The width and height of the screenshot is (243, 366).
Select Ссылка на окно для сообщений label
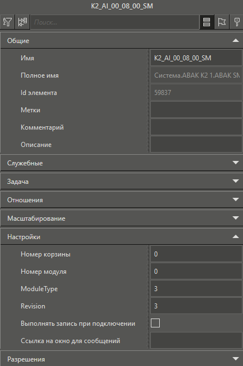[x=70, y=341]
